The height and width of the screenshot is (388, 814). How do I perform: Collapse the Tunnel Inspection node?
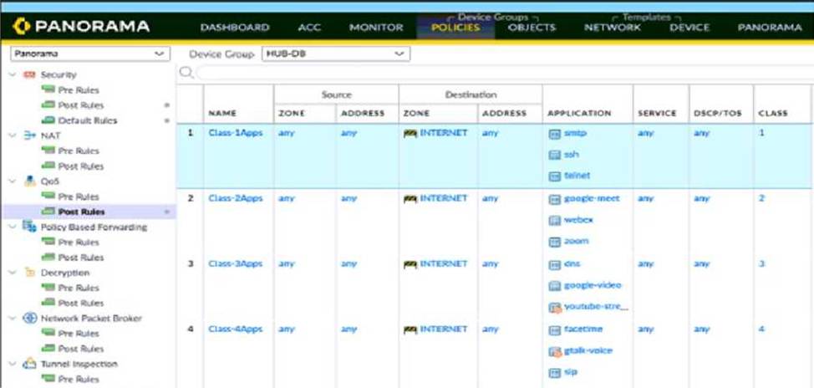pyautogui.click(x=13, y=364)
